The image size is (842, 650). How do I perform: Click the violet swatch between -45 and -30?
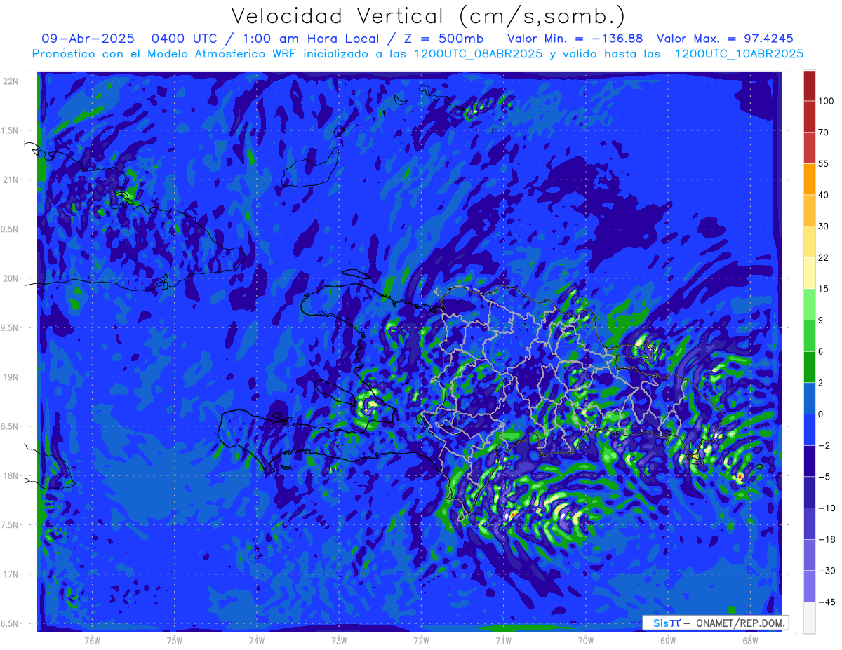click(x=809, y=586)
